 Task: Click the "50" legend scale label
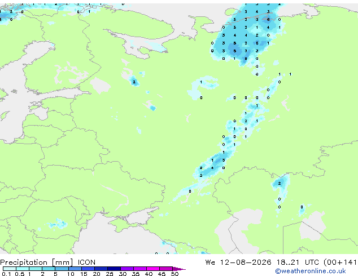(x=174, y=274)
